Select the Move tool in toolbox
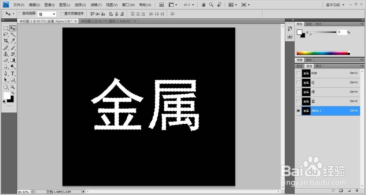This screenshot has width=366, height=195. coord(13,29)
